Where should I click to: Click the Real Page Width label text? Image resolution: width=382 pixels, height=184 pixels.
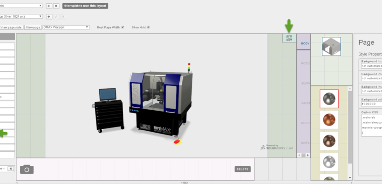click(109, 28)
